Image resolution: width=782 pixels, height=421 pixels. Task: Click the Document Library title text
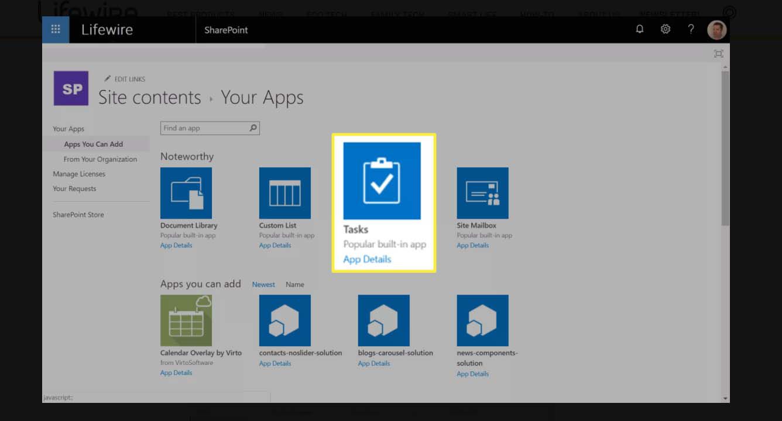click(189, 226)
